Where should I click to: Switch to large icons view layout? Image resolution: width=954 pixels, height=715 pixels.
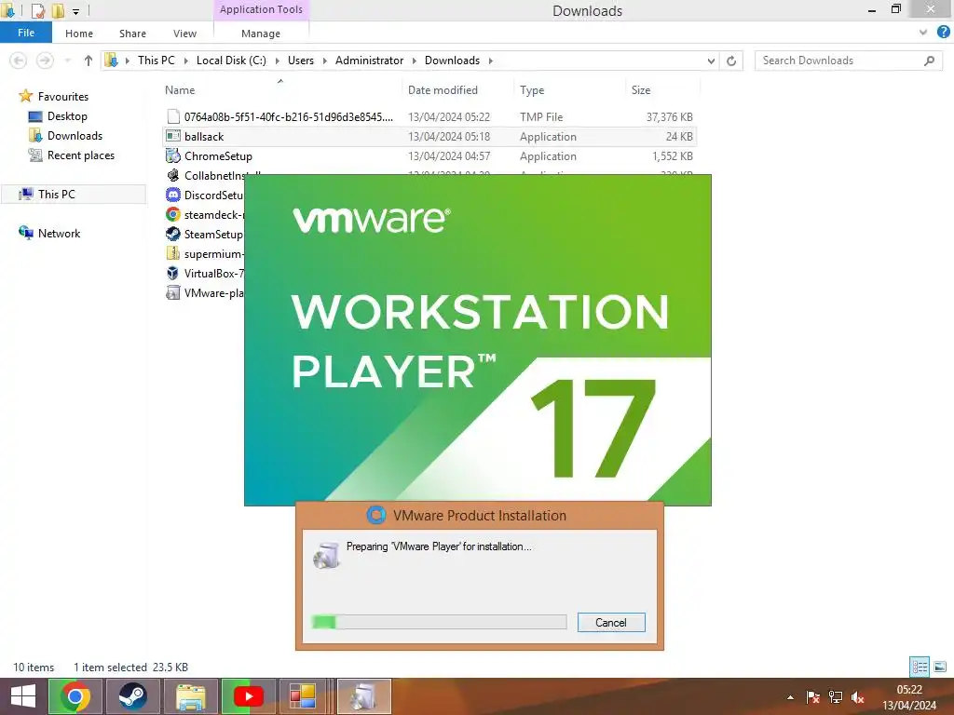[940, 667]
